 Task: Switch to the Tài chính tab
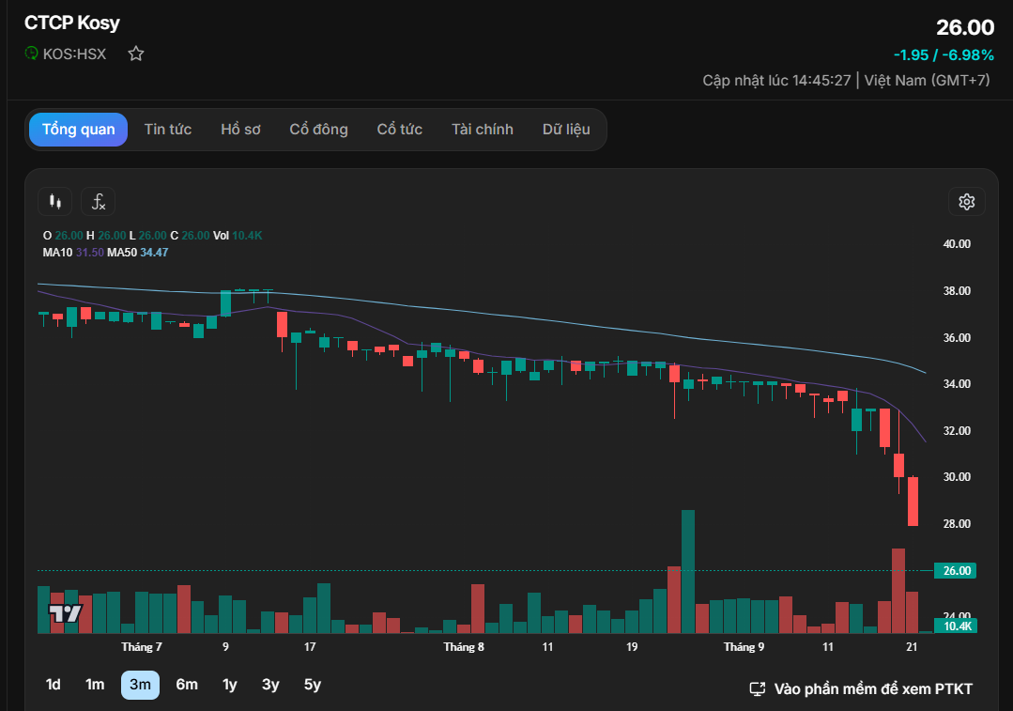click(x=482, y=130)
